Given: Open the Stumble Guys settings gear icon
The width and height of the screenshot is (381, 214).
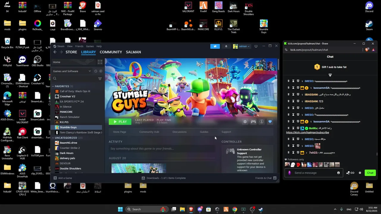Looking at the screenshot, I should point(245,122).
